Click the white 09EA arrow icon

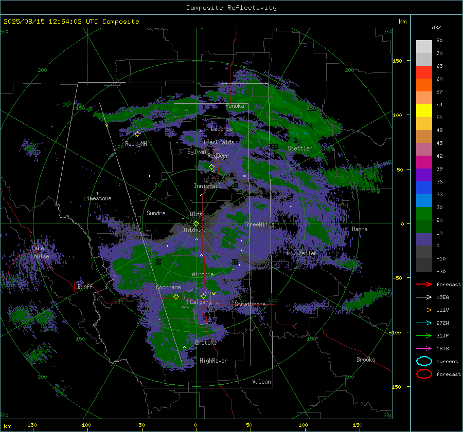[x=424, y=297]
